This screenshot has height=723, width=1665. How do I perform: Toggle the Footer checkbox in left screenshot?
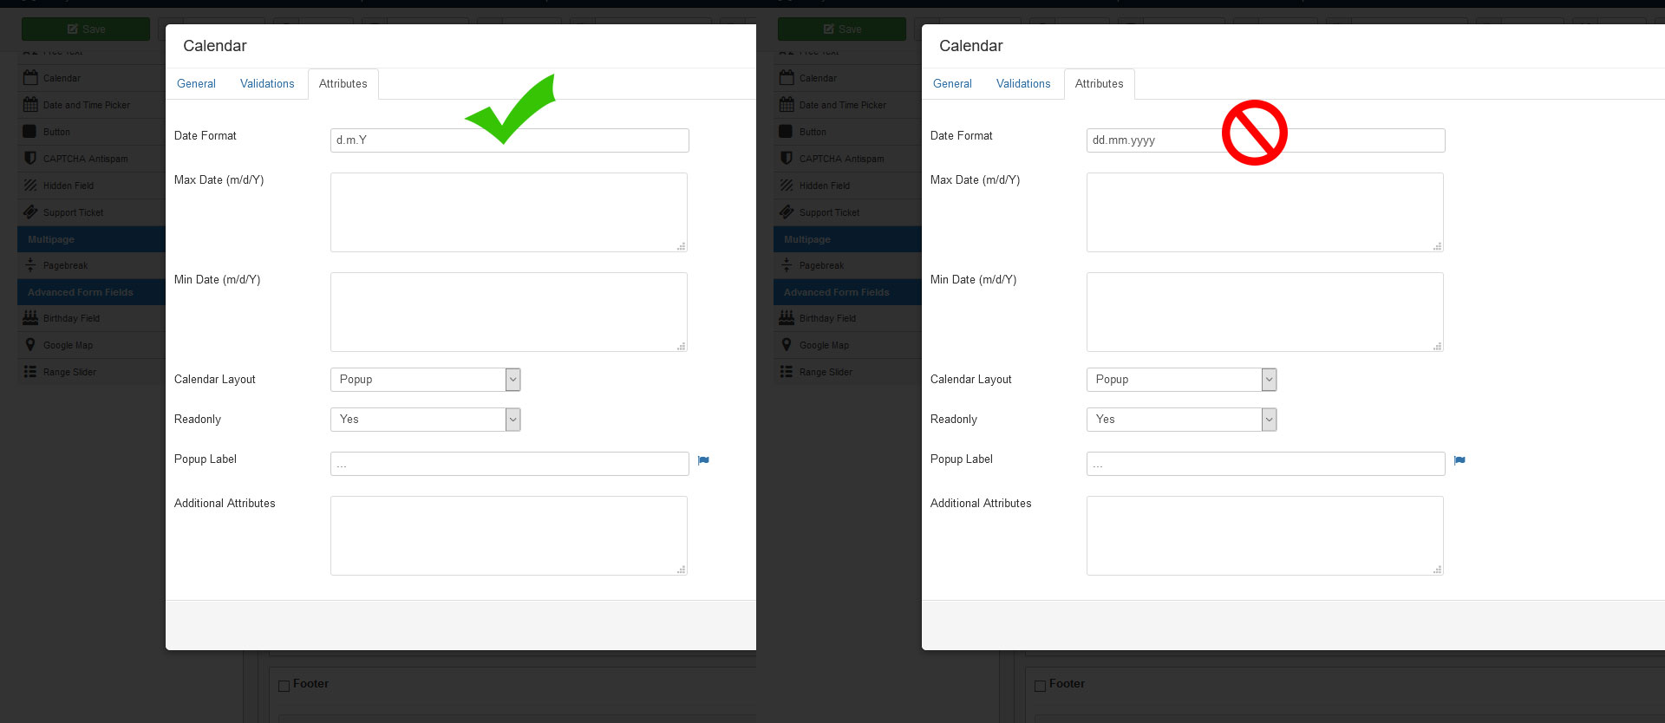click(x=284, y=686)
